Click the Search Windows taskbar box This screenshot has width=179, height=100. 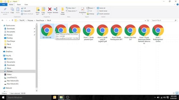click(x=29, y=97)
